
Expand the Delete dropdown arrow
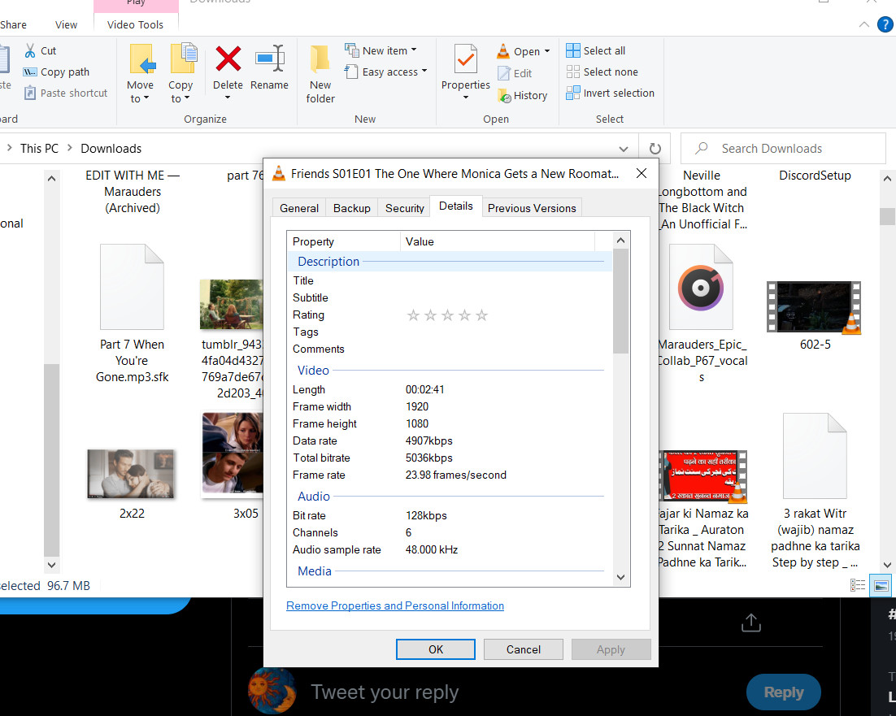[x=228, y=98]
